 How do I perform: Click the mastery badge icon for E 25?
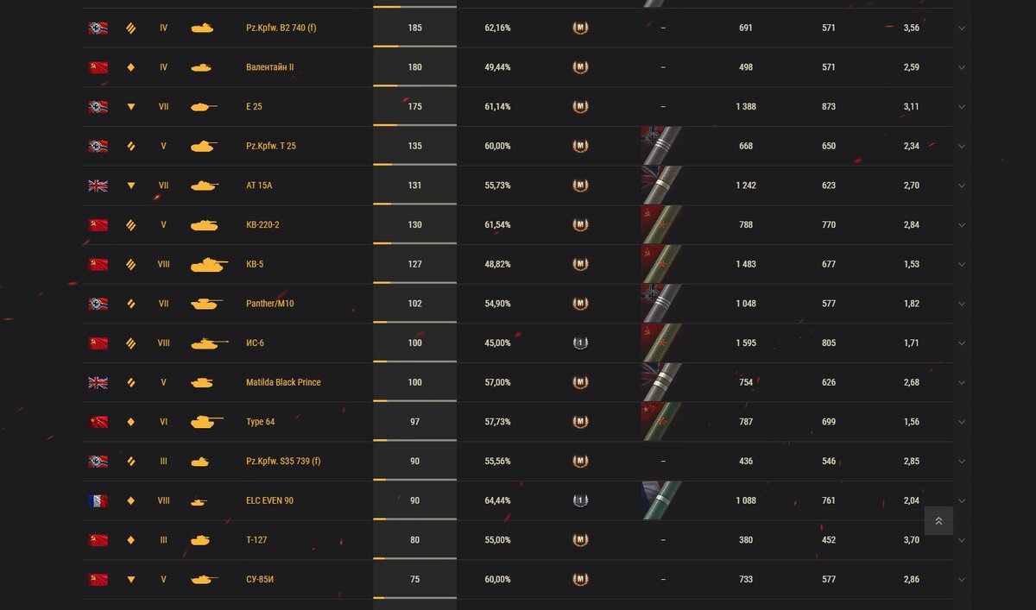click(580, 107)
